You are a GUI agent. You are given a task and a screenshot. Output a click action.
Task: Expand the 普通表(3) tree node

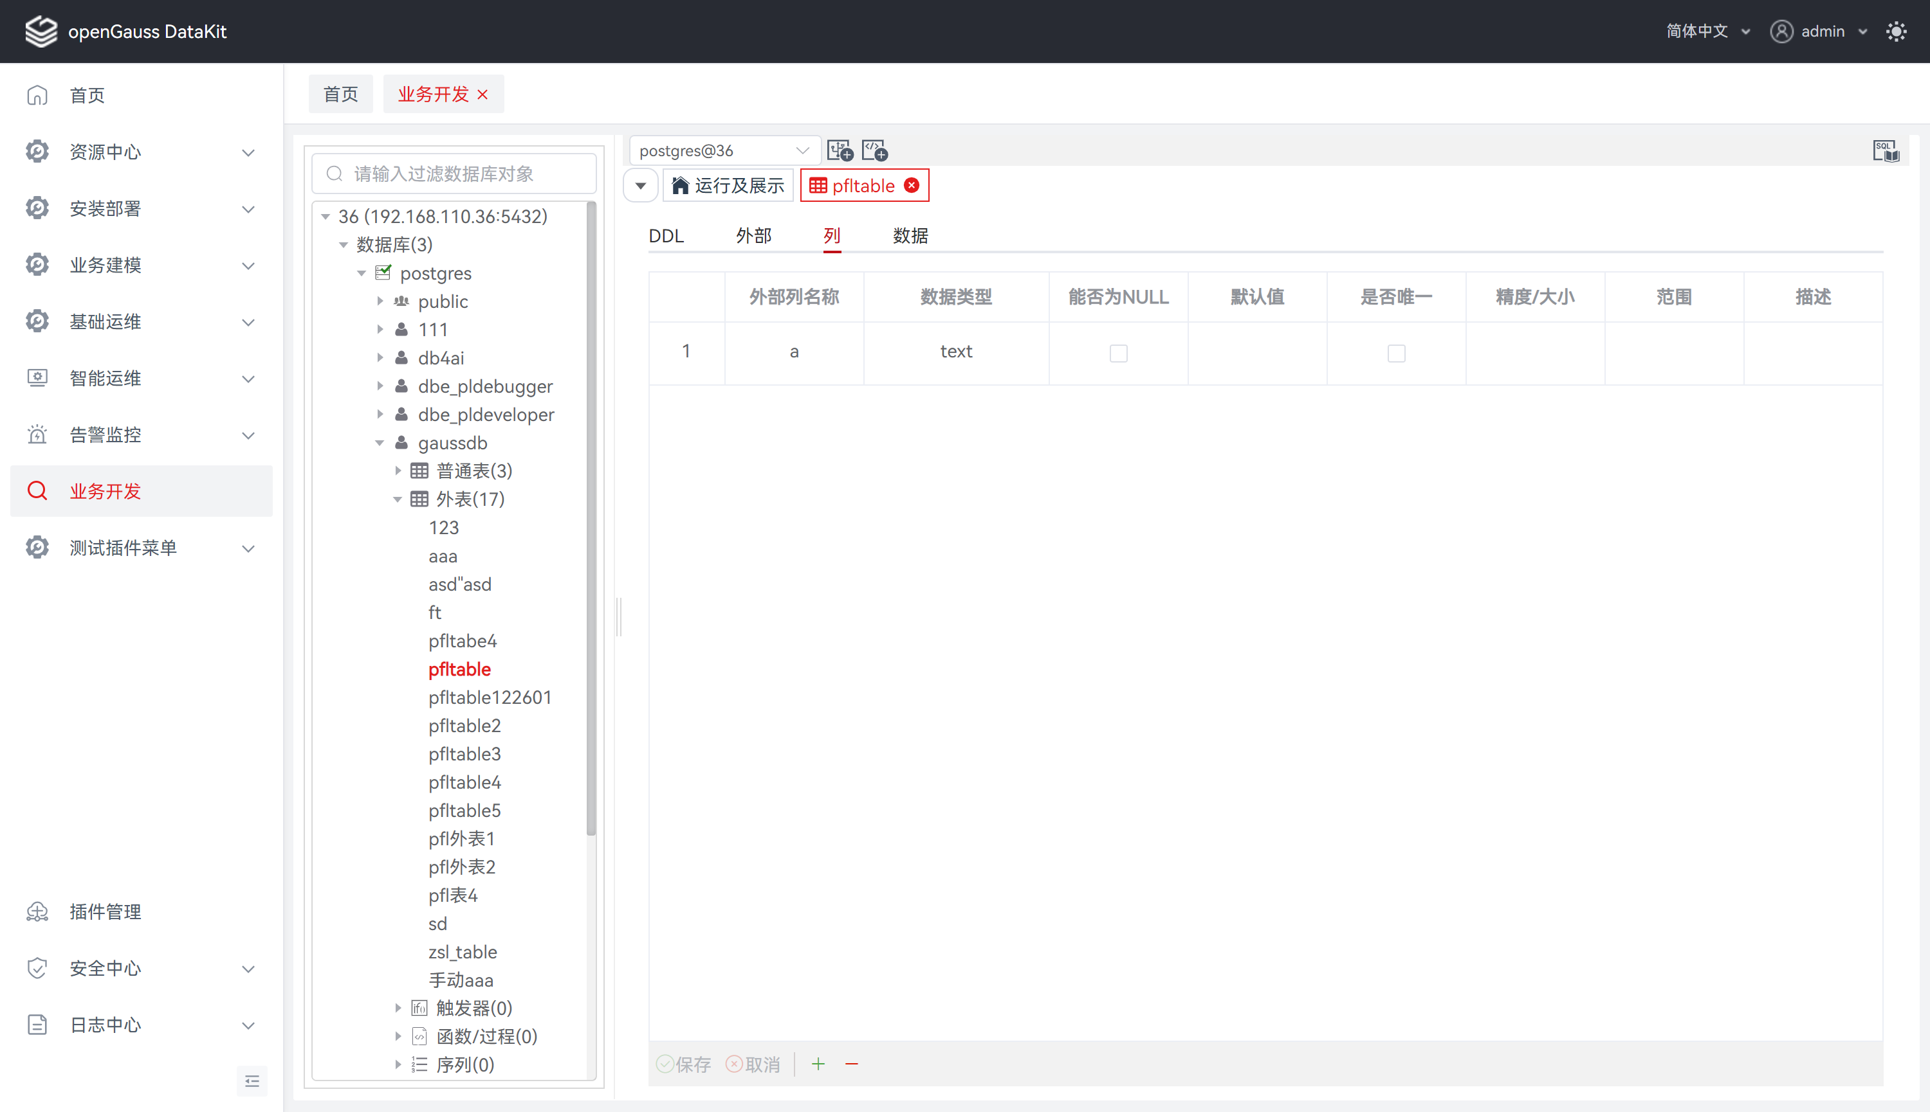click(x=398, y=471)
